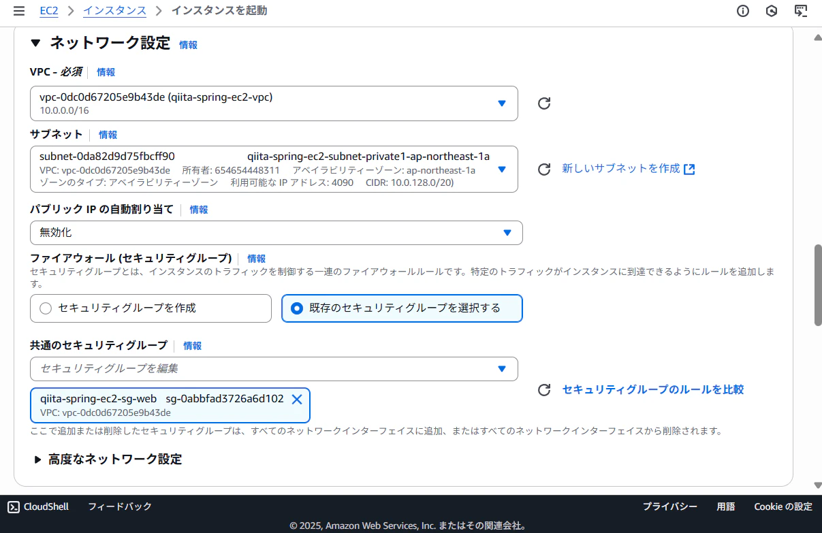This screenshot has height=533, width=822.
Task: Open 情報 link next to ファイアウォール
Action: click(x=256, y=259)
